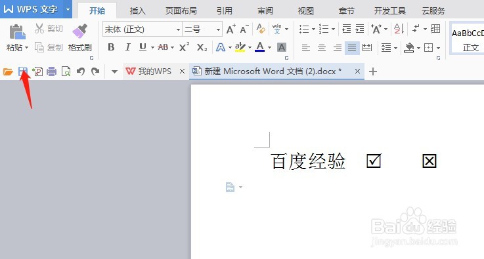The width and height of the screenshot is (484, 259).
Task: Apply yellow highlight color
Action: [x=240, y=47]
